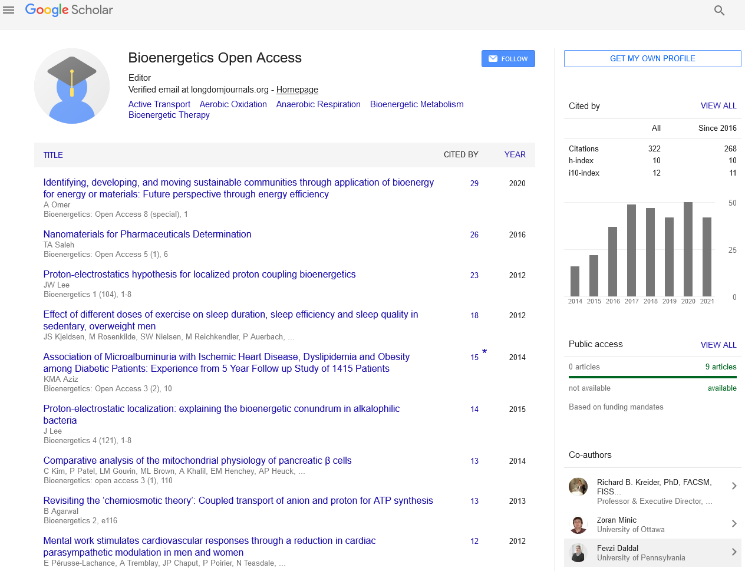Select the Aerobic Oxidation interest tag
Viewport: 745px width, 571px height.
233,104
